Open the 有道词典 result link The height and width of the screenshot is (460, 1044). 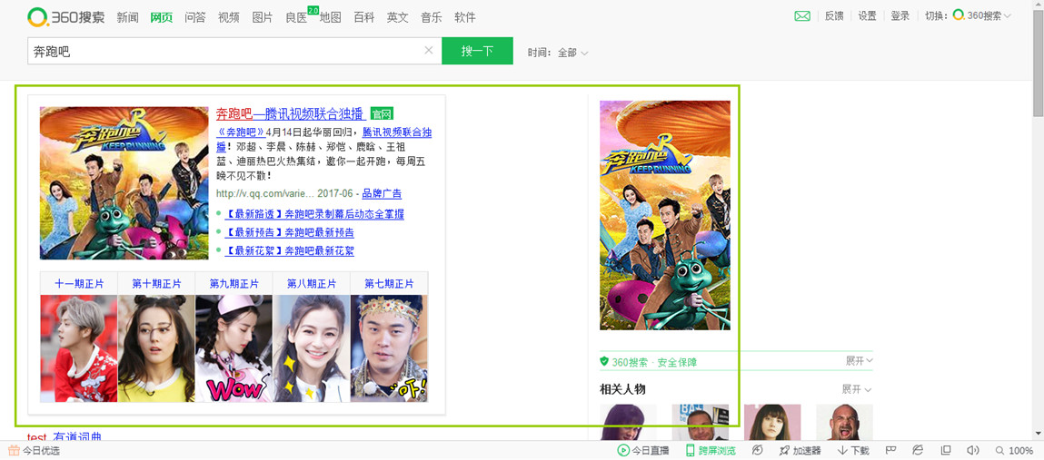pyautogui.click(x=76, y=436)
